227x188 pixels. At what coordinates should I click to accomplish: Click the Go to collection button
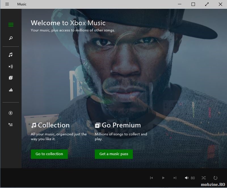click(x=49, y=154)
